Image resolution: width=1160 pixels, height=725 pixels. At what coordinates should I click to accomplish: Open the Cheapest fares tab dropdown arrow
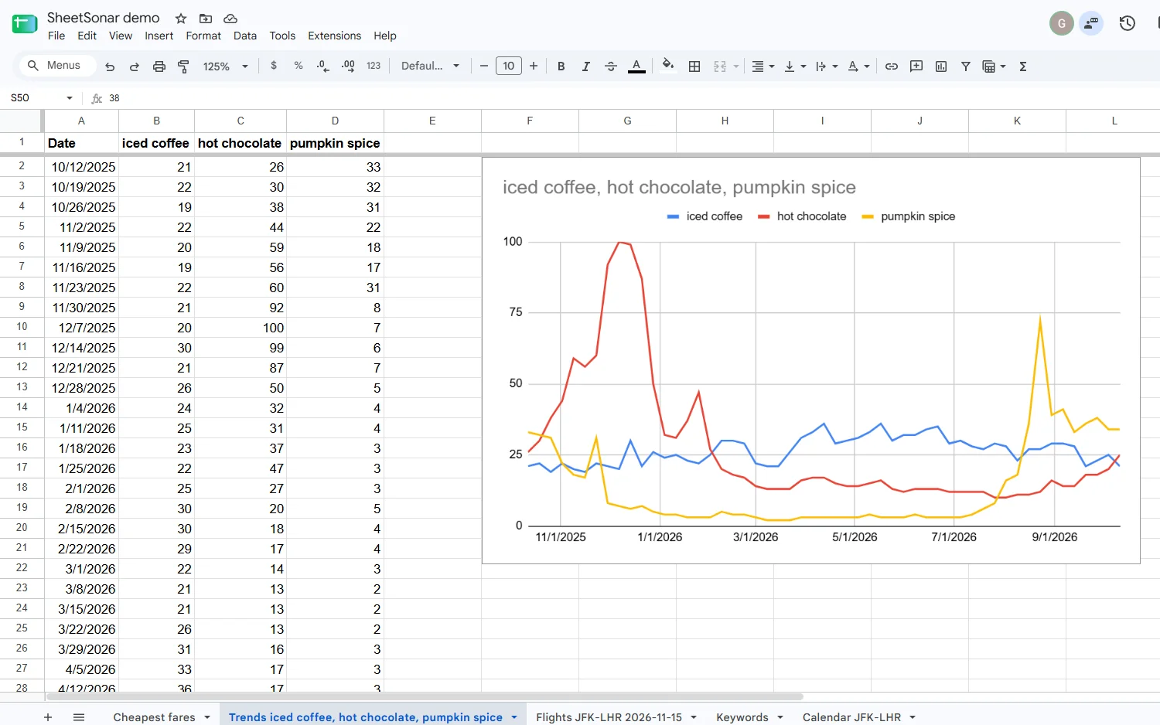pyautogui.click(x=207, y=717)
